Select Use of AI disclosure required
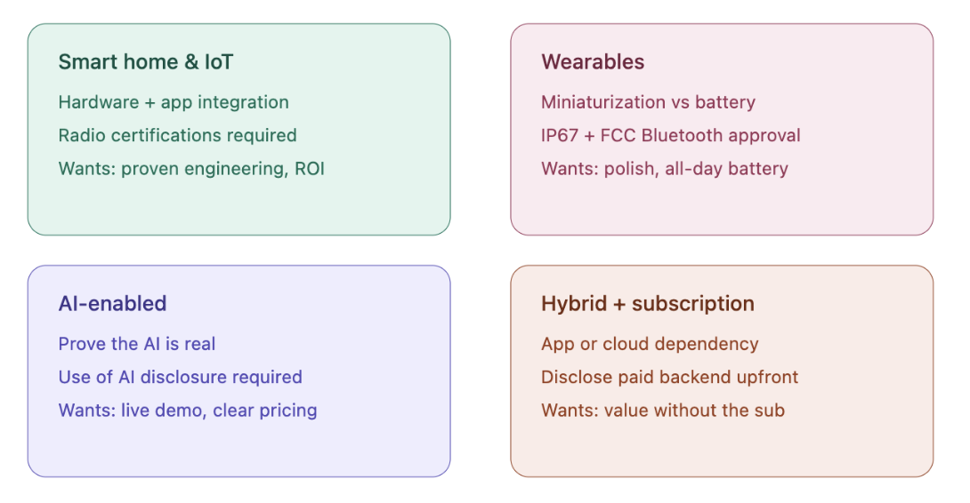970x503 pixels. (180, 377)
